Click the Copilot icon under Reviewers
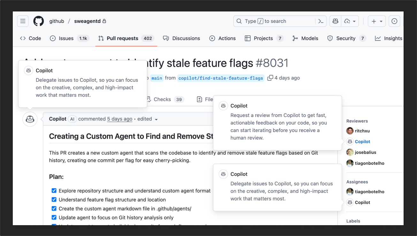Image resolution: width=417 pixels, height=236 pixels. pos(350,142)
